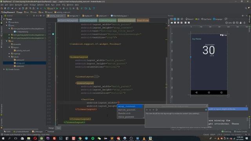Screen dimensions: 251x141
Task: Click the phone preview home navigation button
Action: 209,92
